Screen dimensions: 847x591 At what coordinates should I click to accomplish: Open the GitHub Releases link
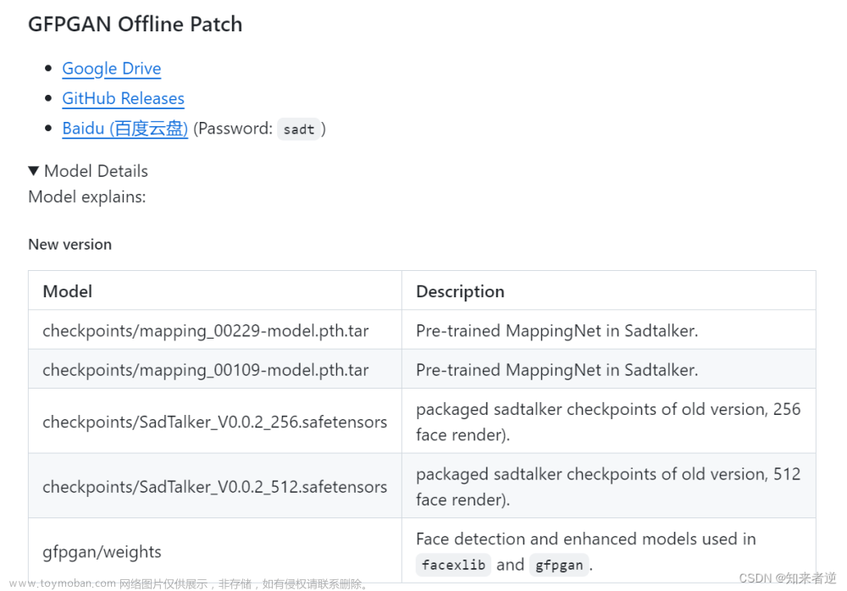pos(123,98)
